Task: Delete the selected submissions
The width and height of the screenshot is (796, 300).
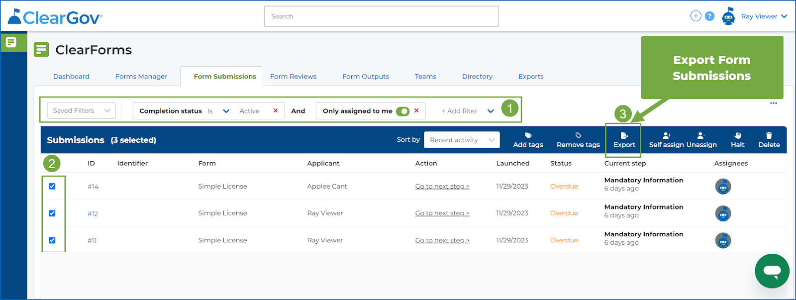Action: coord(769,140)
